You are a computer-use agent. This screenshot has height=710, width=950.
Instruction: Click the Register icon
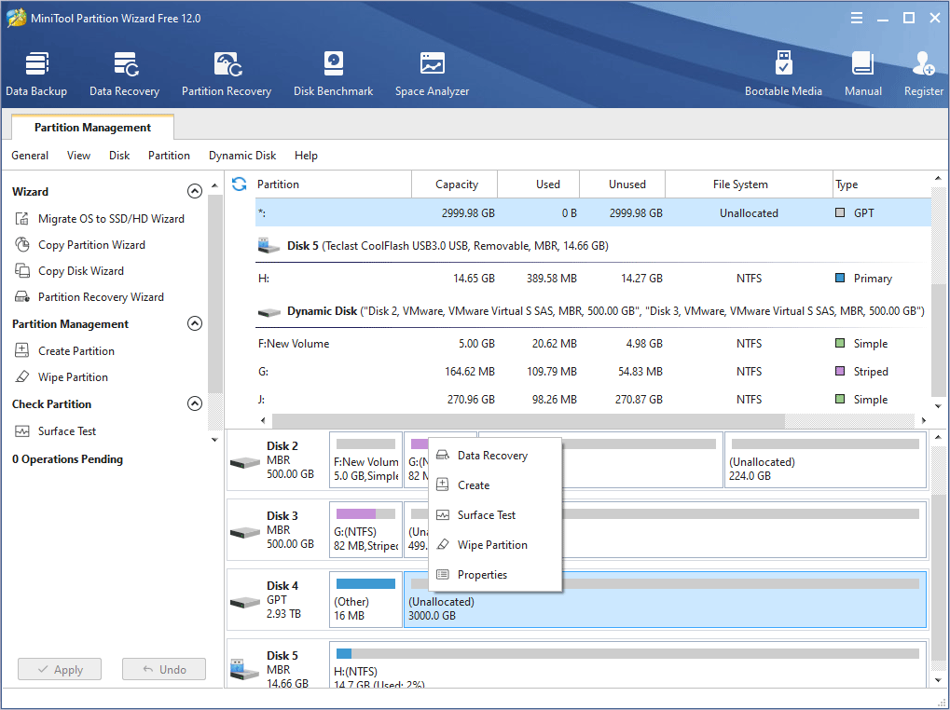tap(923, 74)
